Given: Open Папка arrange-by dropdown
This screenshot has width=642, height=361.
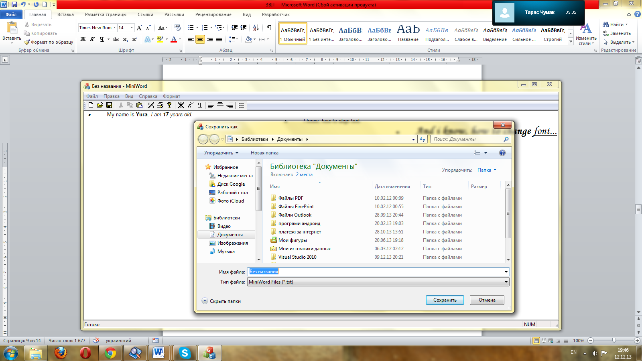Looking at the screenshot, I should tap(487, 170).
